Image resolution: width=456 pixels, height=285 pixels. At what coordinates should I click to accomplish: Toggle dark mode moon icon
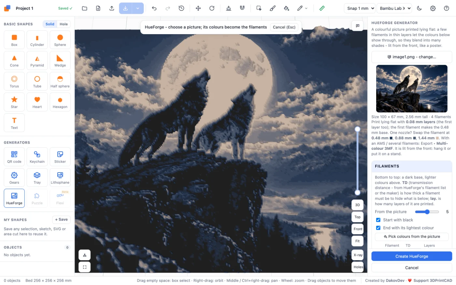pyautogui.click(x=419, y=8)
